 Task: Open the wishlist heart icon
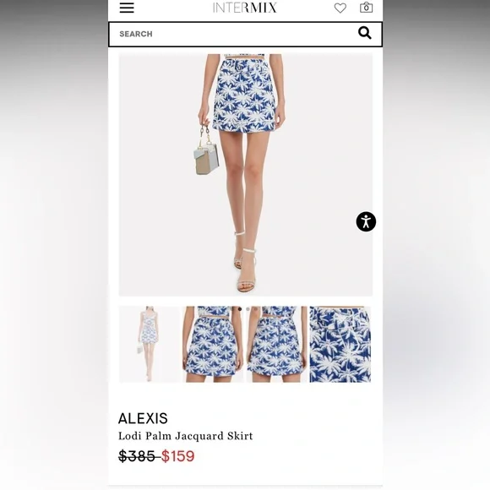340,8
